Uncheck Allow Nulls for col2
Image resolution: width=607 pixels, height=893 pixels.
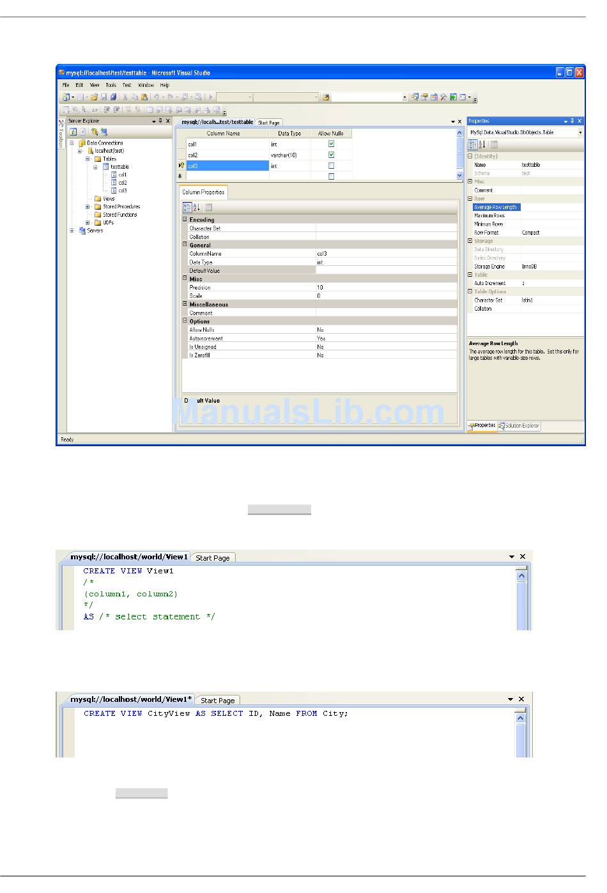tap(331, 155)
